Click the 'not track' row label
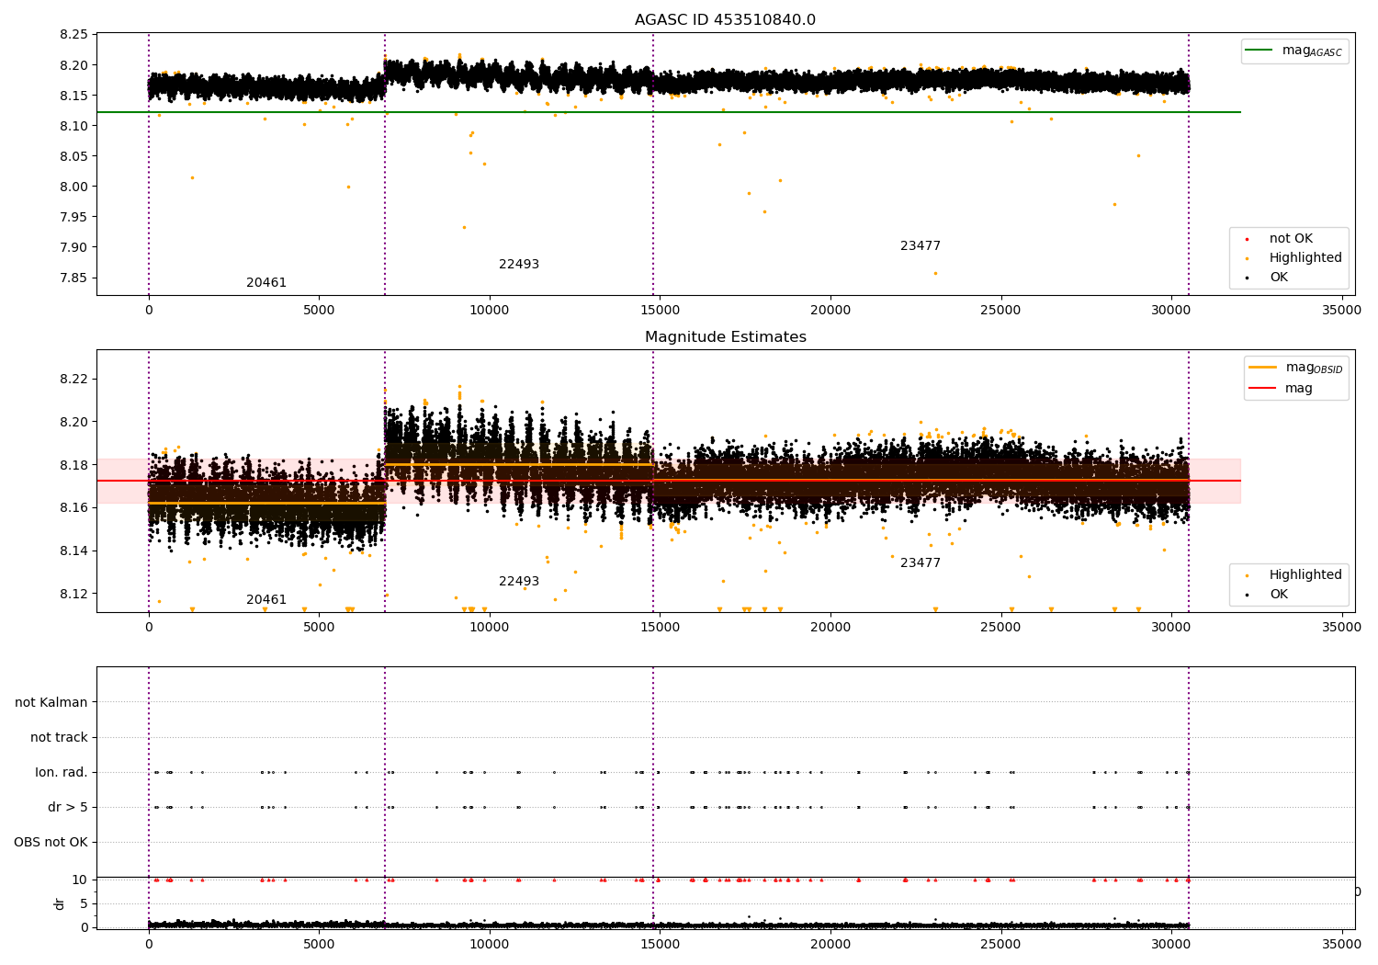 point(59,737)
